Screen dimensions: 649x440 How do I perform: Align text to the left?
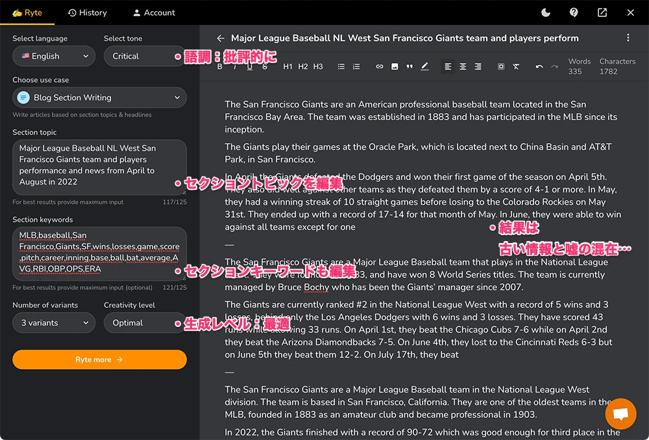pyautogui.click(x=448, y=66)
